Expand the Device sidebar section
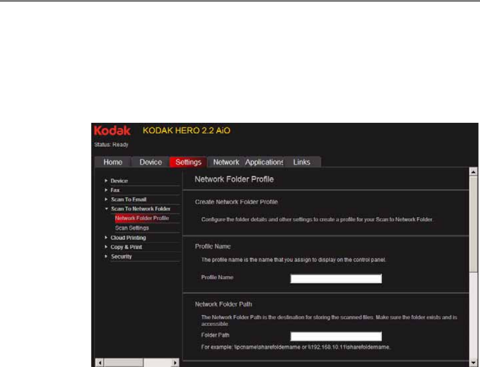480x367 pixels. click(106, 180)
